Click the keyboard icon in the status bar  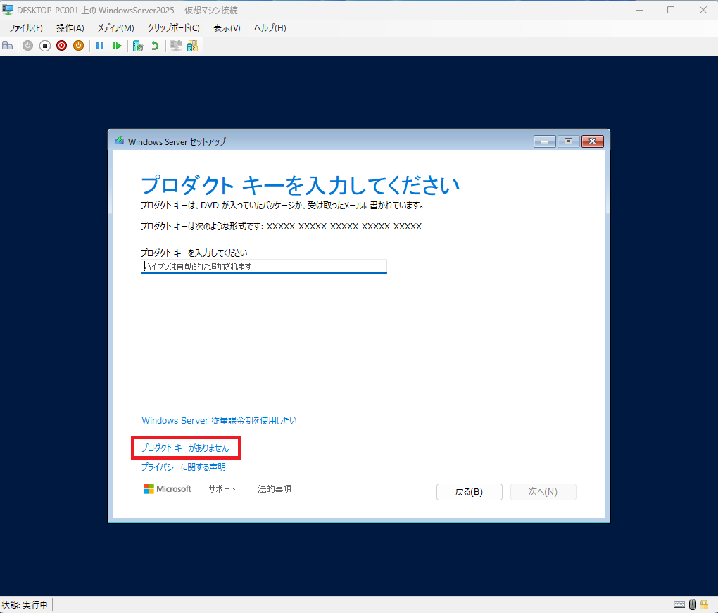pyautogui.click(x=679, y=605)
